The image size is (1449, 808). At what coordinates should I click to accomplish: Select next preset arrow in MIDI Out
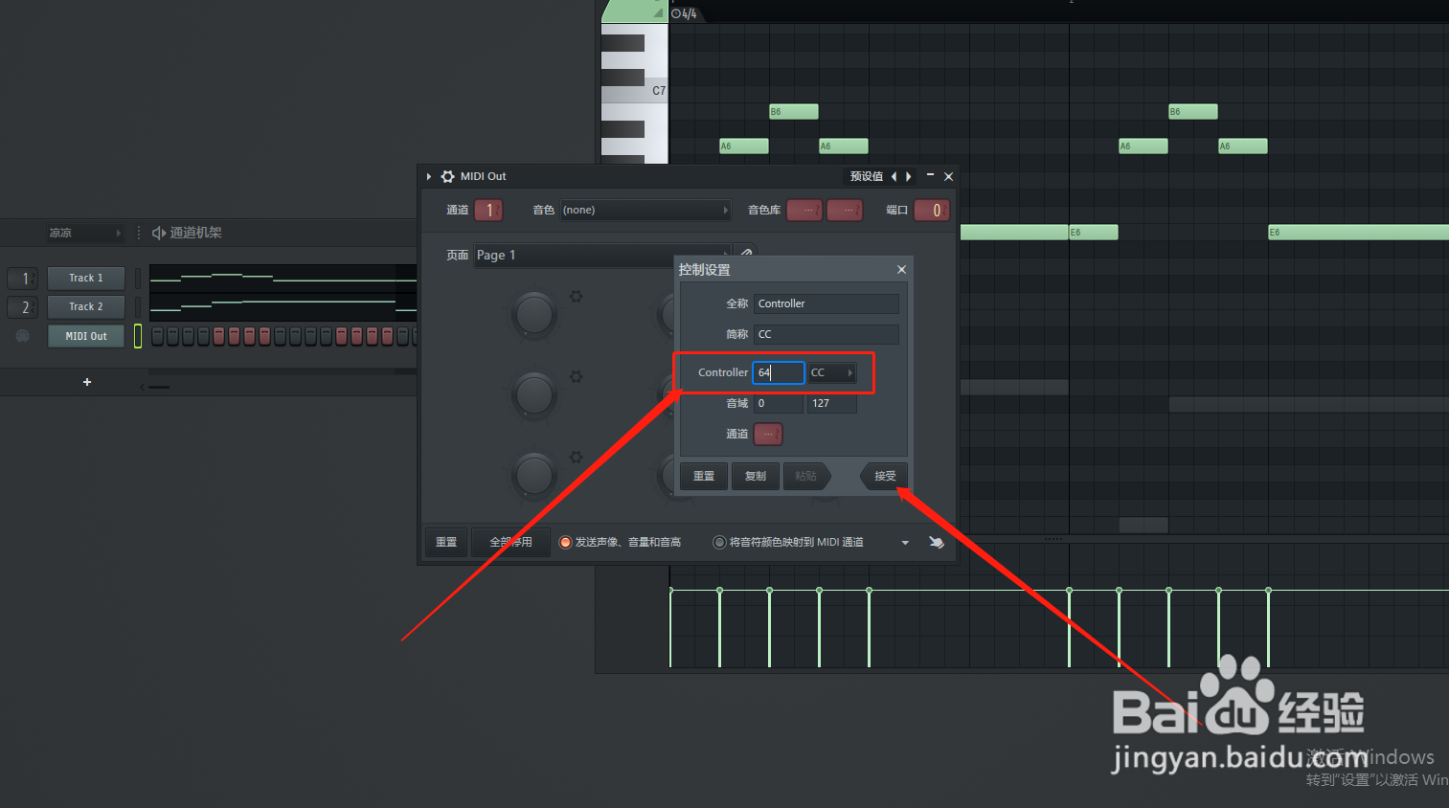909,176
